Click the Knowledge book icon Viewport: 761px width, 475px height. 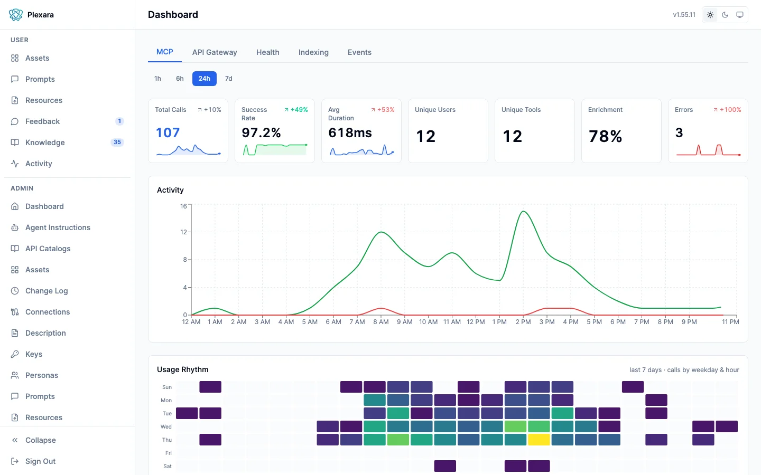tap(15, 142)
